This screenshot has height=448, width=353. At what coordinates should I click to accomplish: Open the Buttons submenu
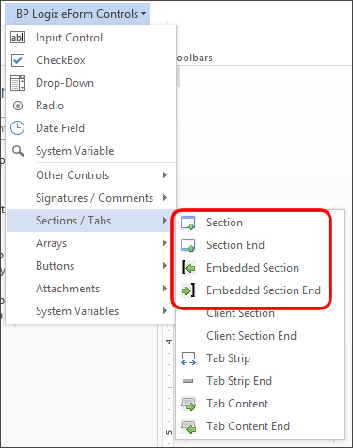click(91, 266)
